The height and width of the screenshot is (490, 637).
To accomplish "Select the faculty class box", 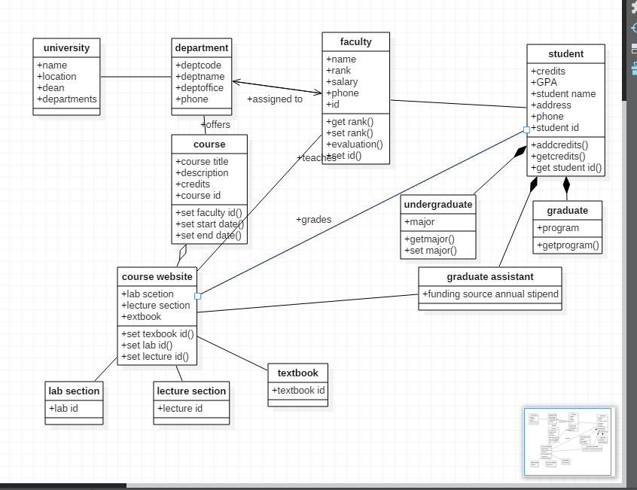I will 355,98.
